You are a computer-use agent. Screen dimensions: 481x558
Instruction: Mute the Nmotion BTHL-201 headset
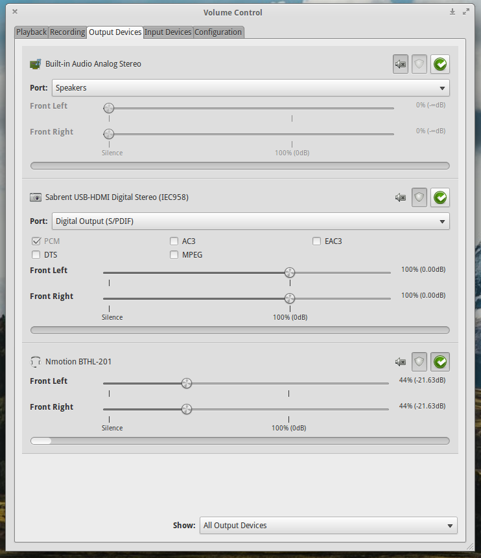[x=401, y=362]
